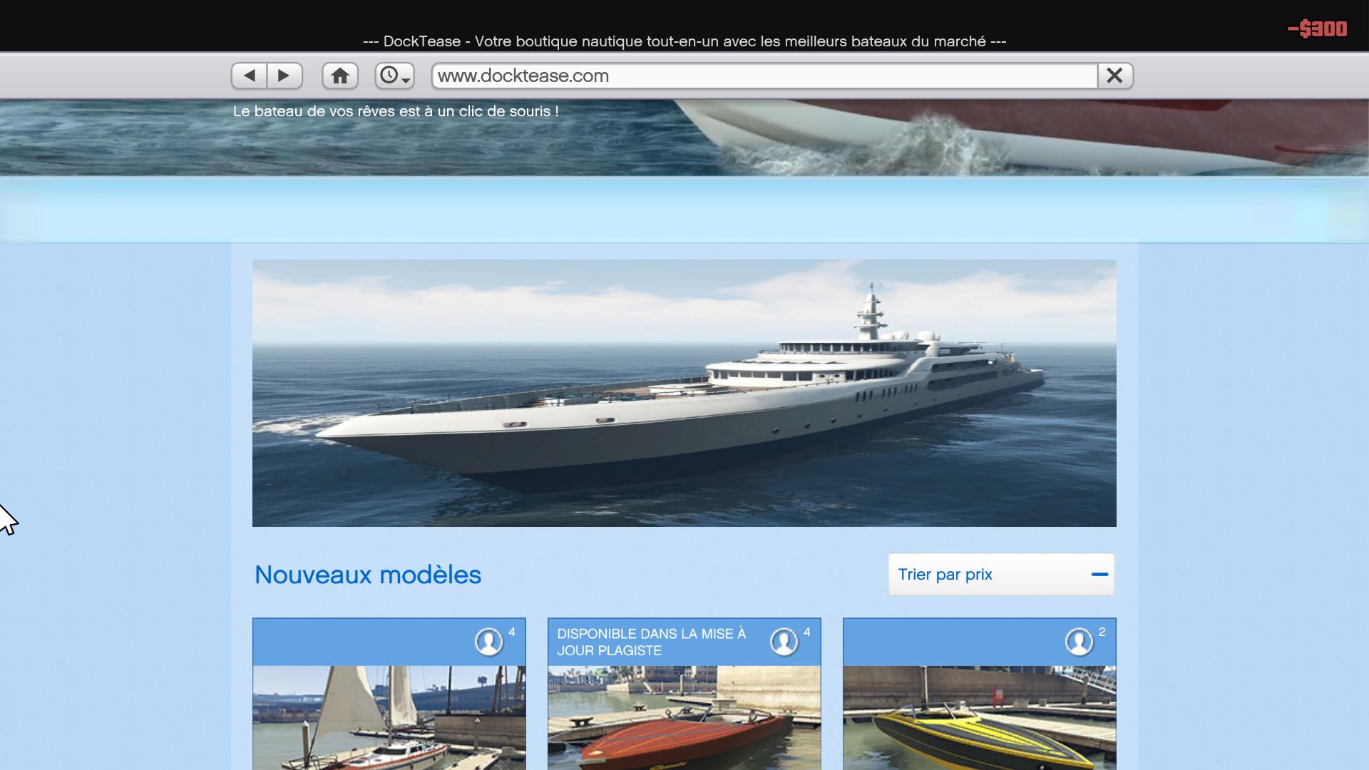Click passenger icon on the yellow speedboat card
Screen dimensions: 1369x770
pos(1080,642)
